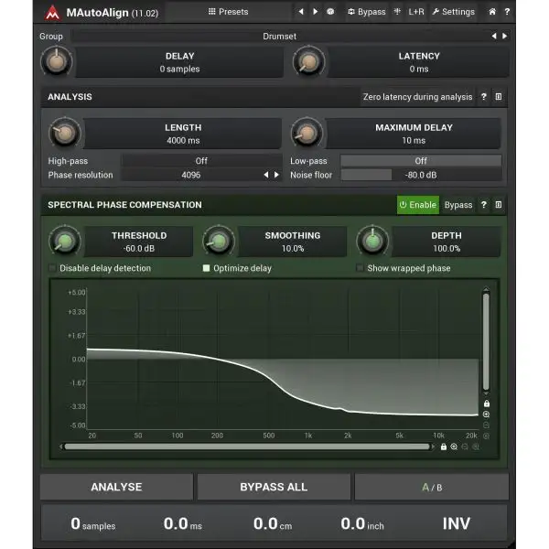Open the plugin Settings
549x549 pixels.
(x=453, y=12)
